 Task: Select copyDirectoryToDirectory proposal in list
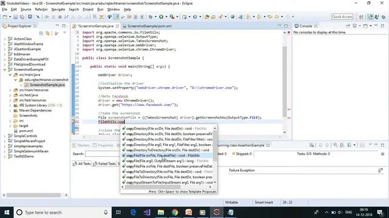click(x=167, y=150)
